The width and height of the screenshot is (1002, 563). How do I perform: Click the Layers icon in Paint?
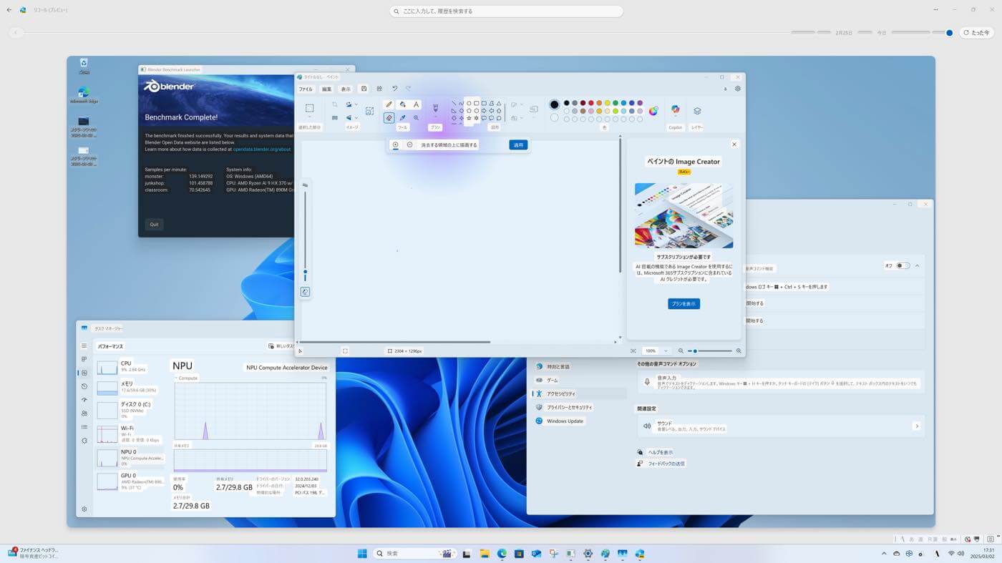point(697,111)
